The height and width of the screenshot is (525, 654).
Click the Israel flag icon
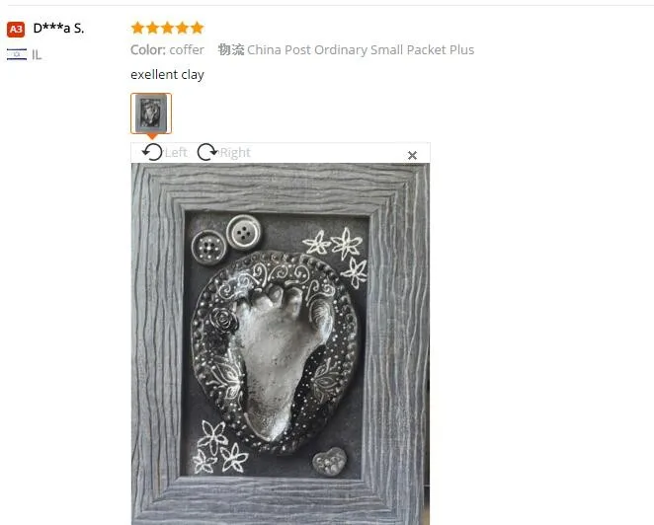[x=17, y=54]
